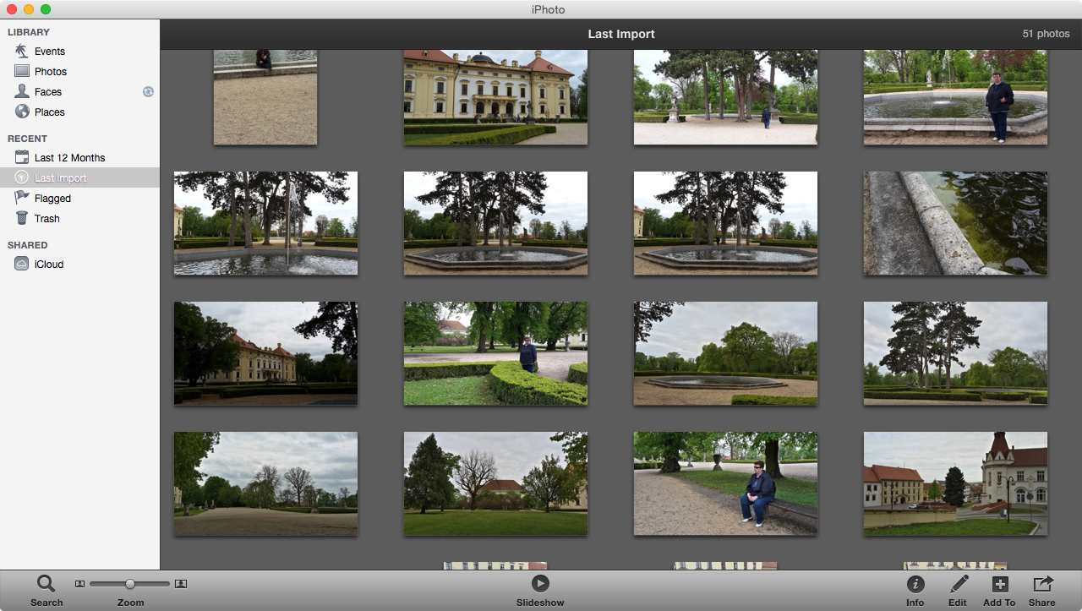The height and width of the screenshot is (611, 1082).
Task: Select the town building with tower photo
Action: 955,483
